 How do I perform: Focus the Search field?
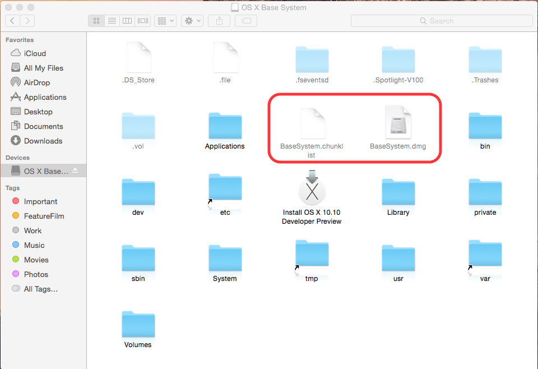point(442,21)
